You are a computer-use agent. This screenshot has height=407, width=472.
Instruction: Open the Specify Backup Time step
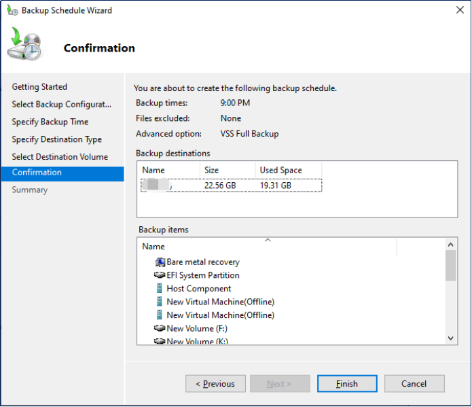(50, 122)
